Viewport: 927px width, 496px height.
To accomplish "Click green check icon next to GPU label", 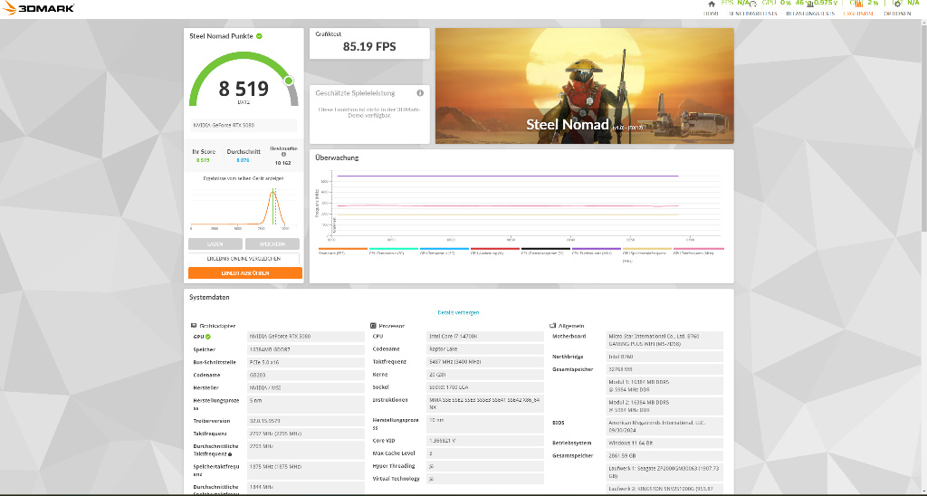I will pyautogui.click(x=208, y=337).
